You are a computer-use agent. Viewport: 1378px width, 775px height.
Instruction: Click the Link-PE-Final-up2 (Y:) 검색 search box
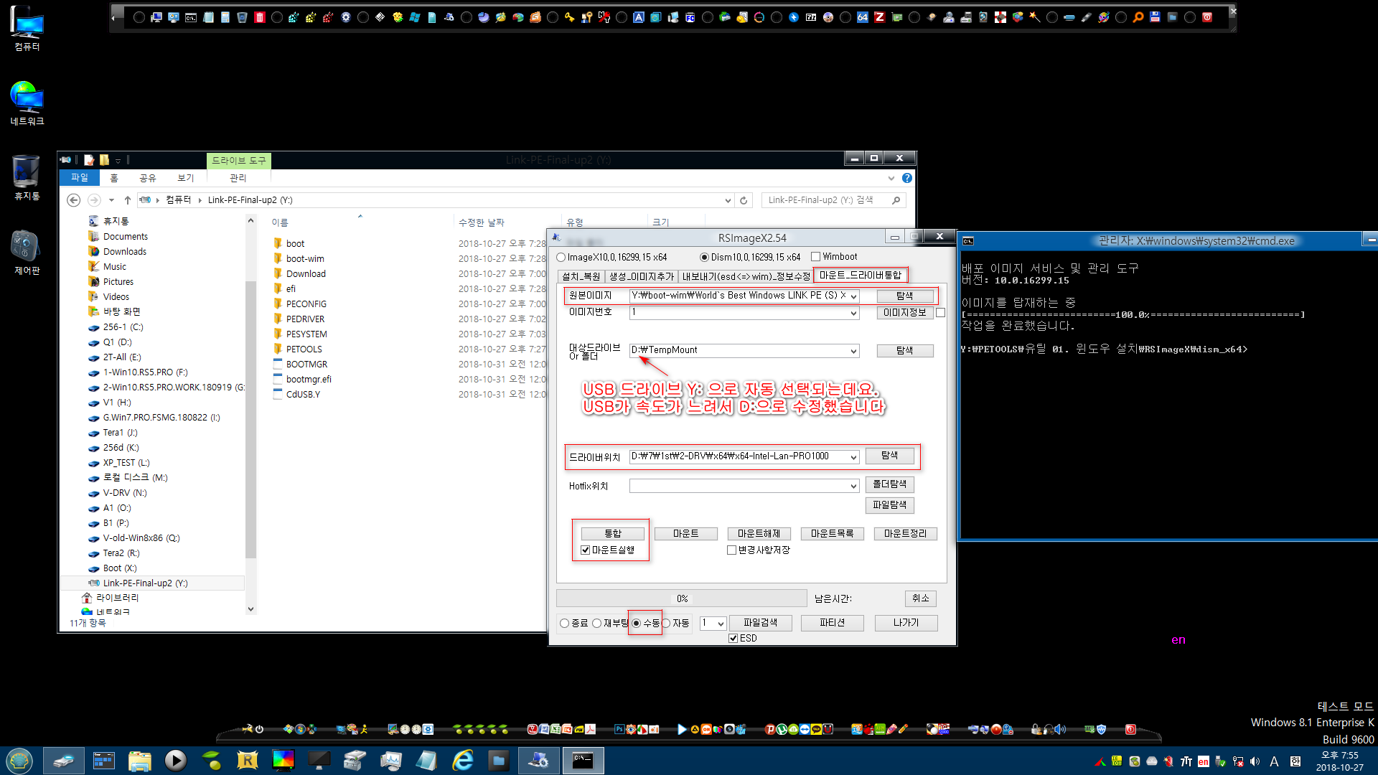coord(834,200)
